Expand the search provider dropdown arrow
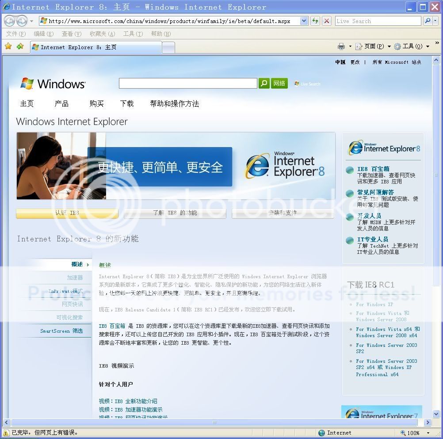443x439 pixels. [x=435, y=21]
